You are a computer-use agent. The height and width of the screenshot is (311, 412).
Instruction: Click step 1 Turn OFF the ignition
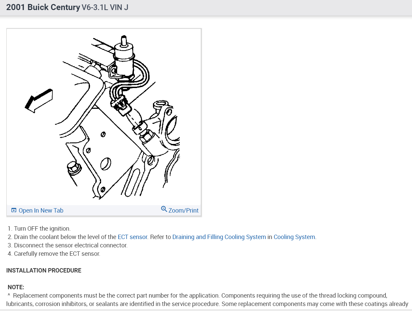click(x=39, y=228)
